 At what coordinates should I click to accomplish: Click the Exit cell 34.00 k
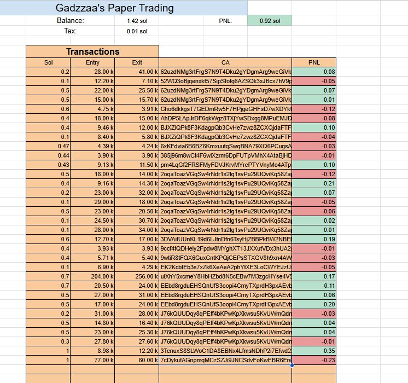[137, 230]
